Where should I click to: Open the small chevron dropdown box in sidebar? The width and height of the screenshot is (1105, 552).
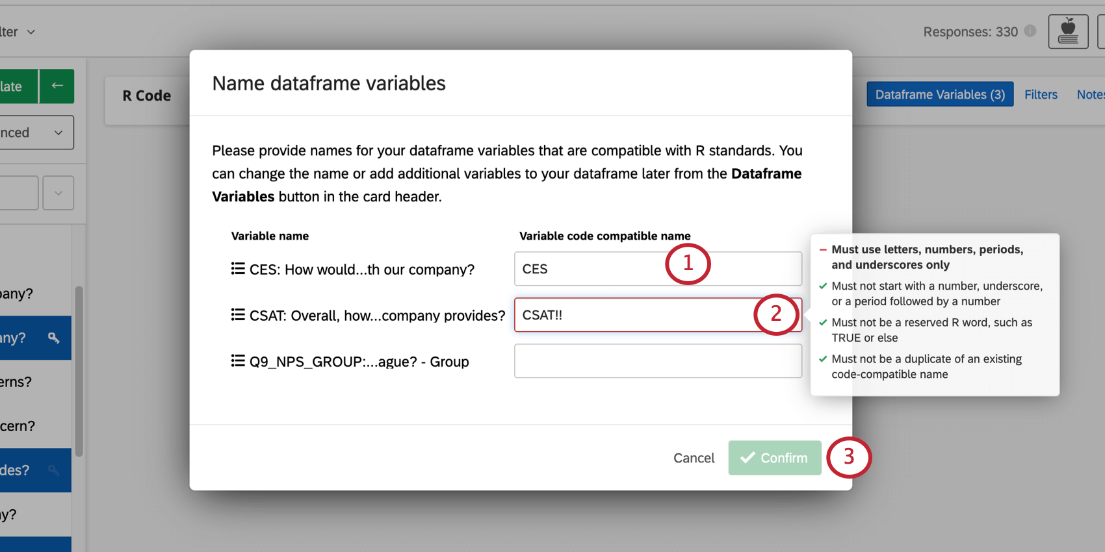click(x=58, y=193)
